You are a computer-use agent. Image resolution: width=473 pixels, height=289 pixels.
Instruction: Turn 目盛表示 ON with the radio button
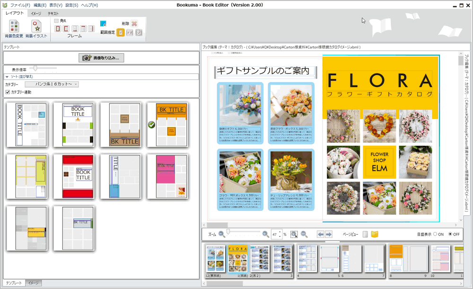click(x=436, y=234)
